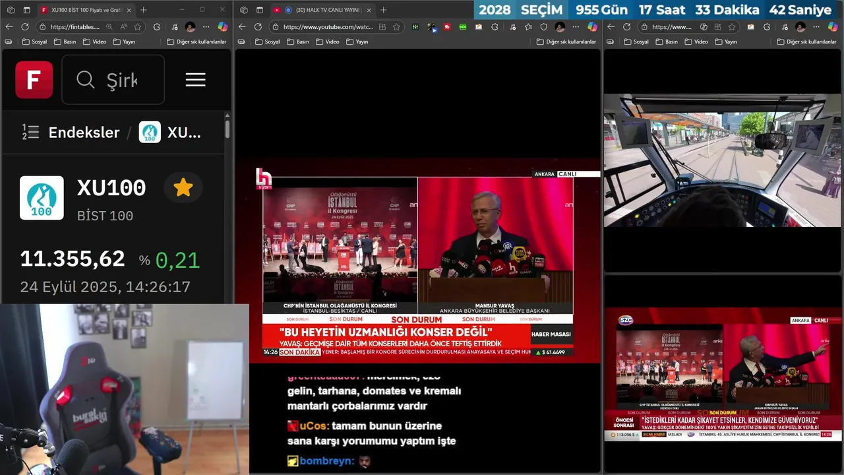Screen dimensions: 844x475
Task: Open Yayın bookmarks folder in Fintables window
Action: pos(125,42)
